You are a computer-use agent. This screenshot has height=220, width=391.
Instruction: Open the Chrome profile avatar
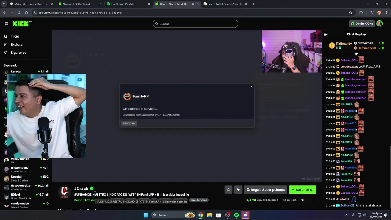379,13
